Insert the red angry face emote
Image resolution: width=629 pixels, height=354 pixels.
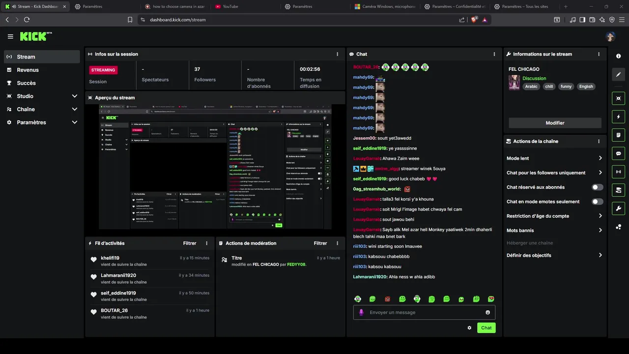[x=387, y=299]
